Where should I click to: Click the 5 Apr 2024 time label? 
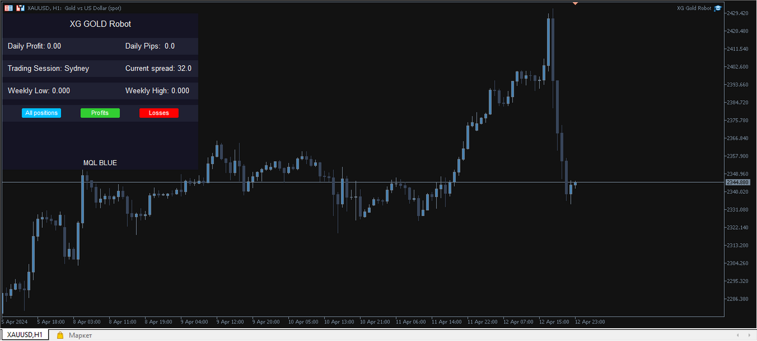tap(14, 322)
